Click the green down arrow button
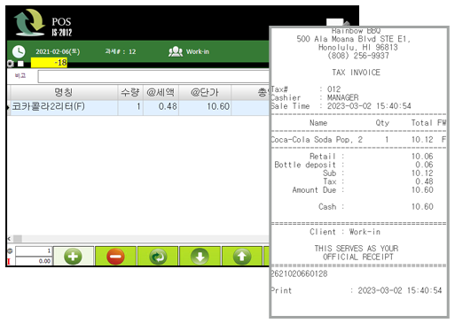 click(x=200, y=257)
